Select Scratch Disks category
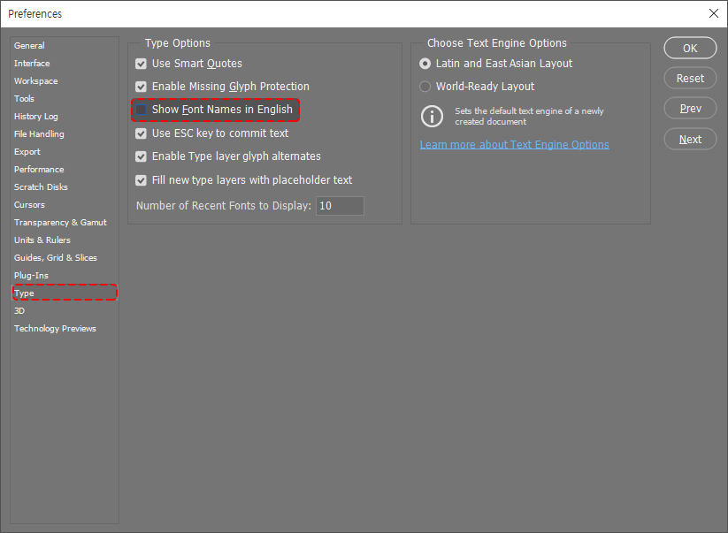728x533 pixels. 41,187
